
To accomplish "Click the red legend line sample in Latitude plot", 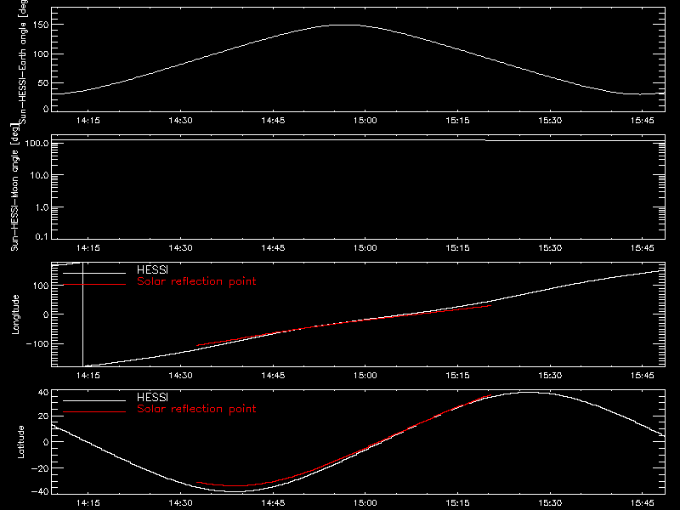I will 94,412.
